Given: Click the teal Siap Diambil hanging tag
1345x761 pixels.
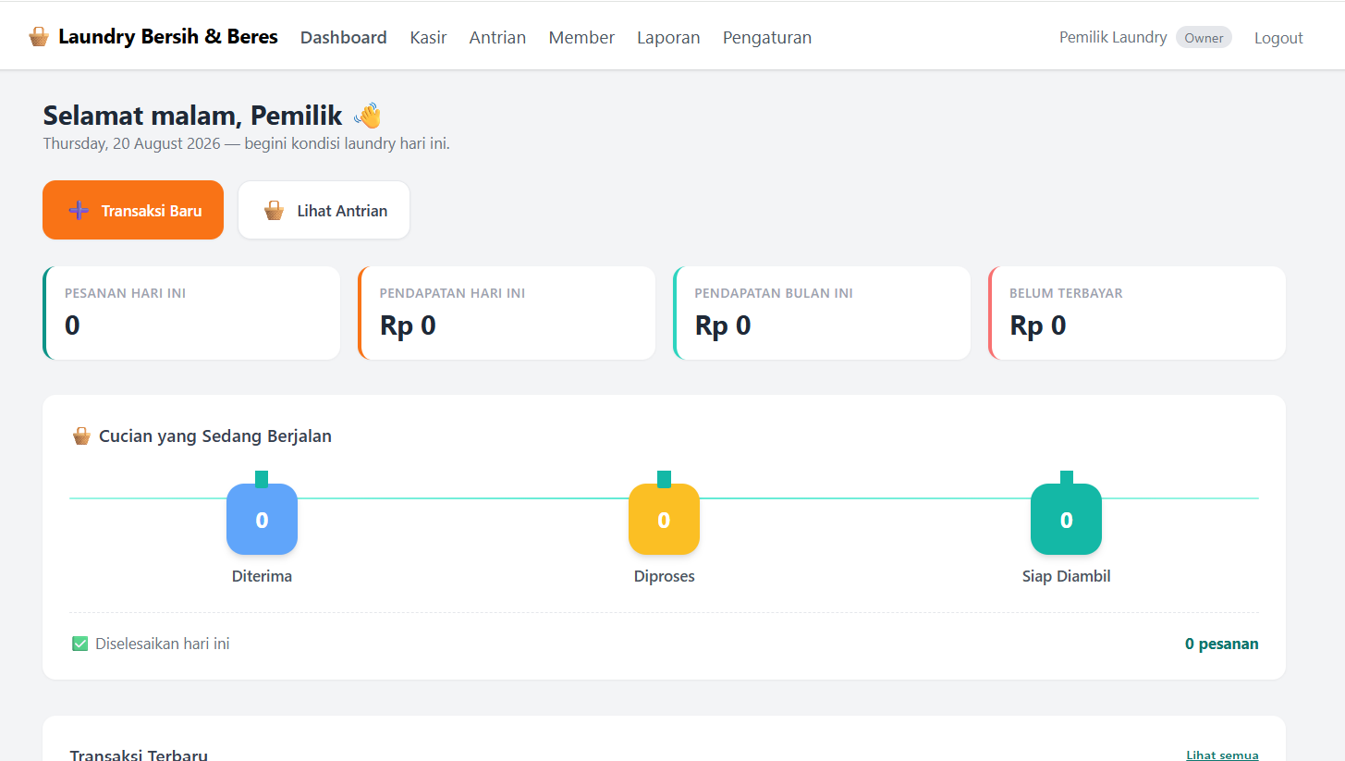Looking at the screenshot, I should pyautogui.click(x=1066, y=519).
